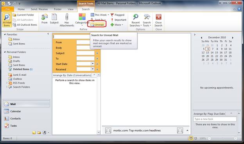
Task: Adjust the zoom slider in status bar
Action: pos(222,138)
